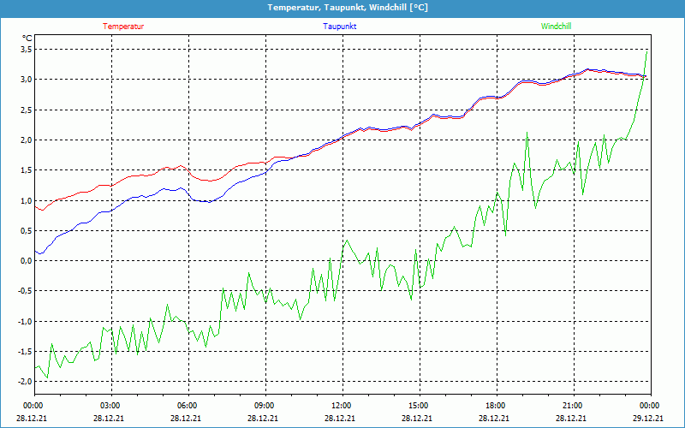Click the -2,0 y-axis value

(x=25, y=382)
